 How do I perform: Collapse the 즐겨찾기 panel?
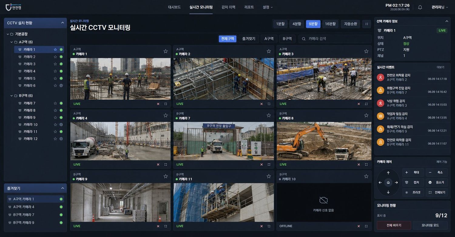[x=62, y=188]
